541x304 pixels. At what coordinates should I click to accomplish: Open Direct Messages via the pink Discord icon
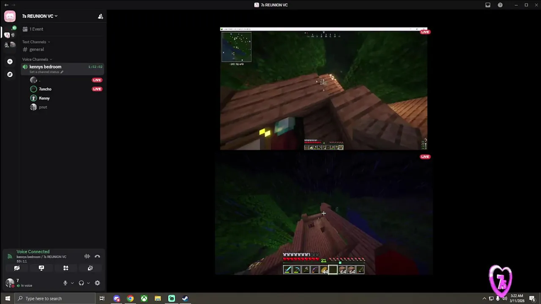pos(10,16)
